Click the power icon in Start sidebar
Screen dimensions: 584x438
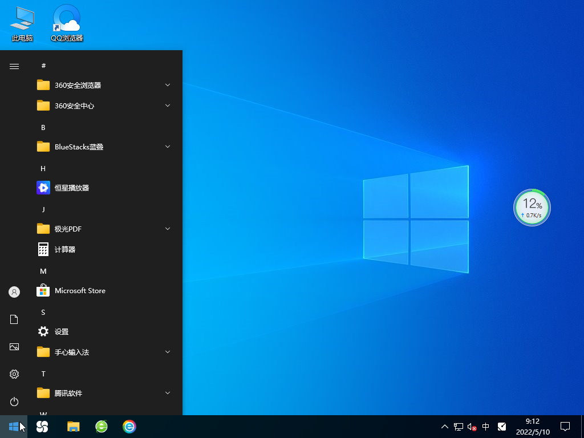tap(14, 401)
